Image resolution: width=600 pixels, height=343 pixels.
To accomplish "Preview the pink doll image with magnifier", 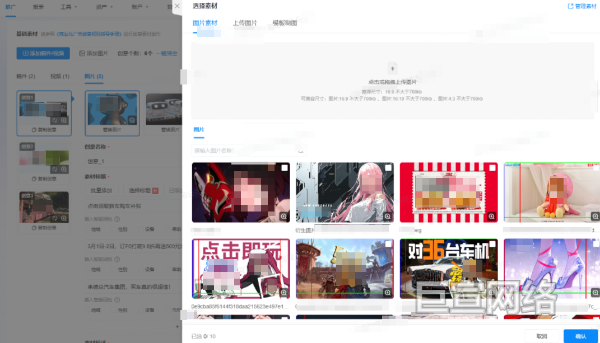I will (x=595, y=217).
